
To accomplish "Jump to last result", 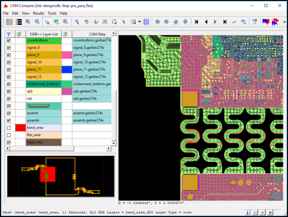I will coord(225,22).
